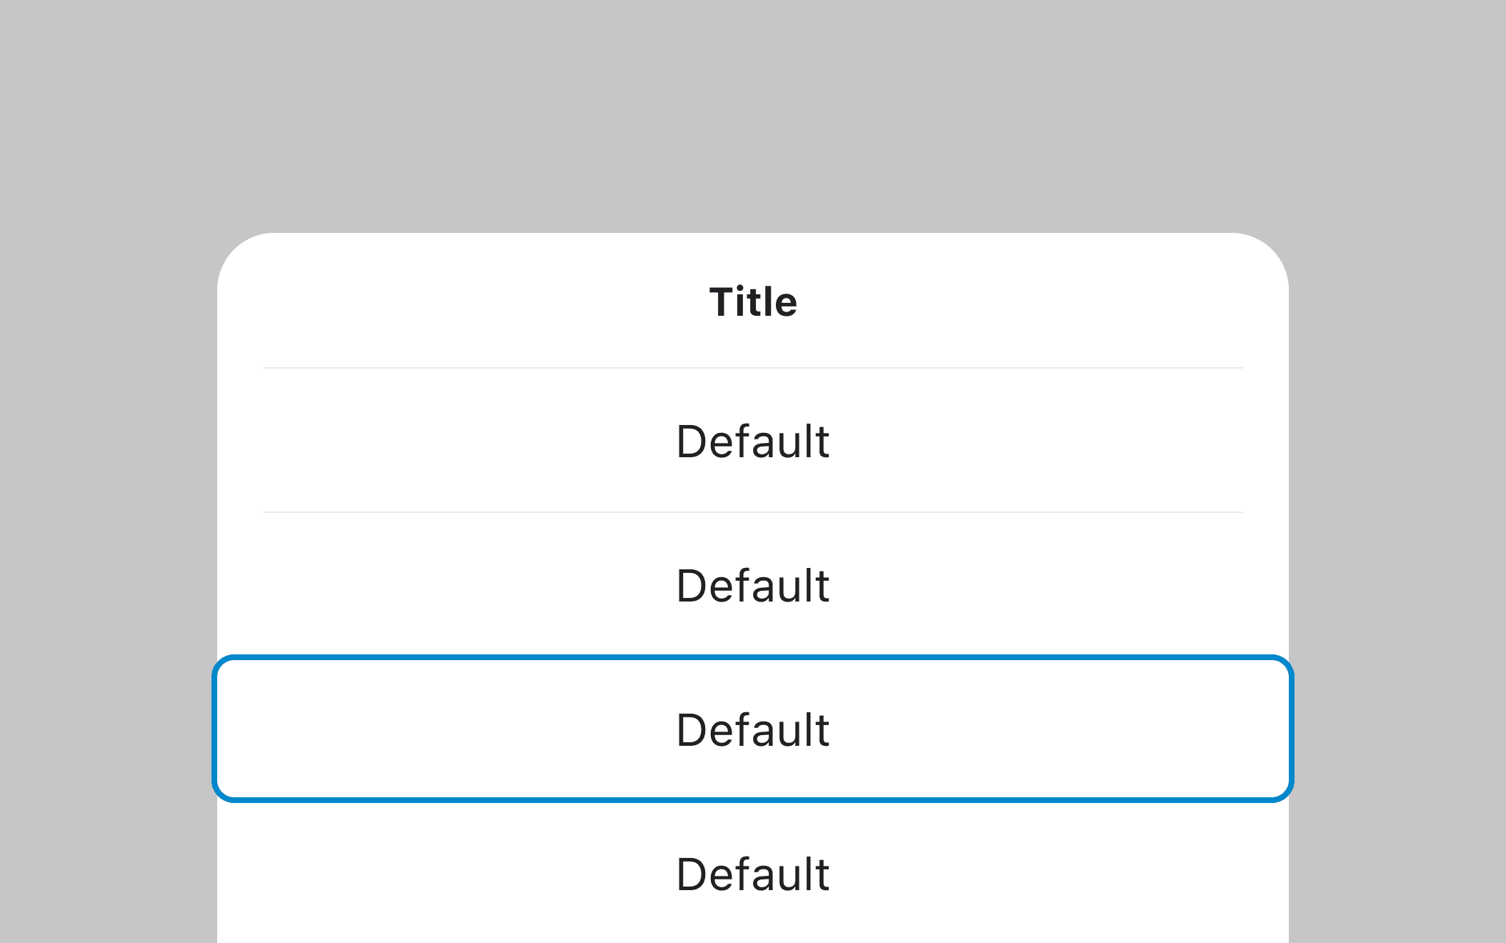
Task: Click the divider line under Title
Action: click(753, 368)
